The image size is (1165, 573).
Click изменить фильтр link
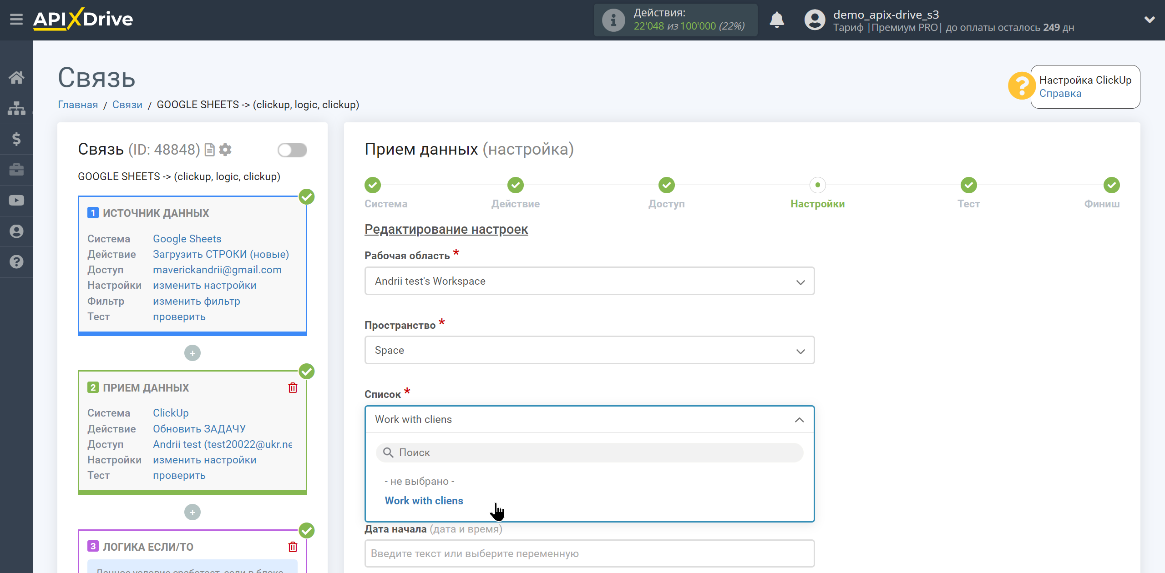[196, 301]
